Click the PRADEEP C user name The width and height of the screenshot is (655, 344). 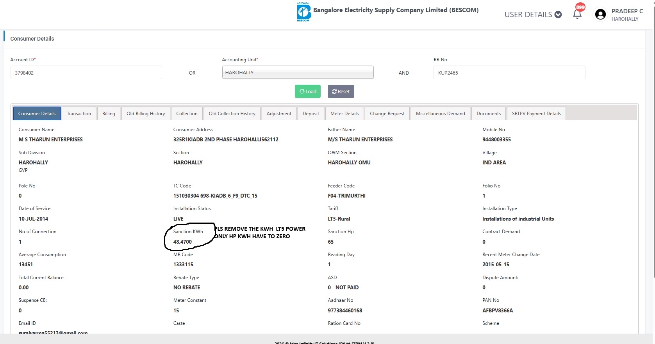627,11
